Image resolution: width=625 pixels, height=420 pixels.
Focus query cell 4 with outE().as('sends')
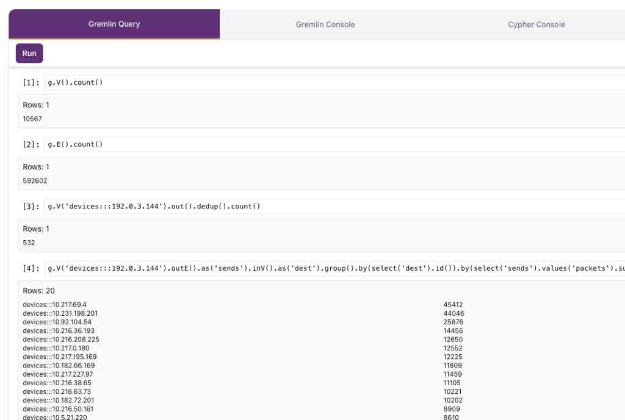(334, 268)
